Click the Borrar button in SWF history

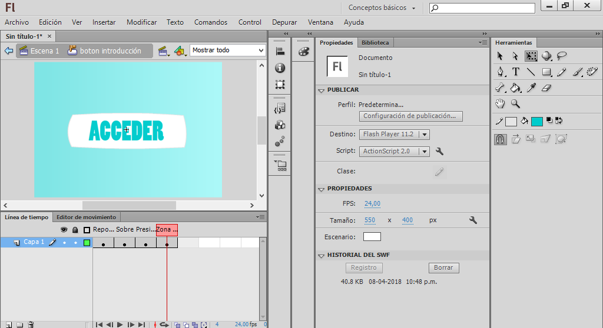tap(443, 267)
